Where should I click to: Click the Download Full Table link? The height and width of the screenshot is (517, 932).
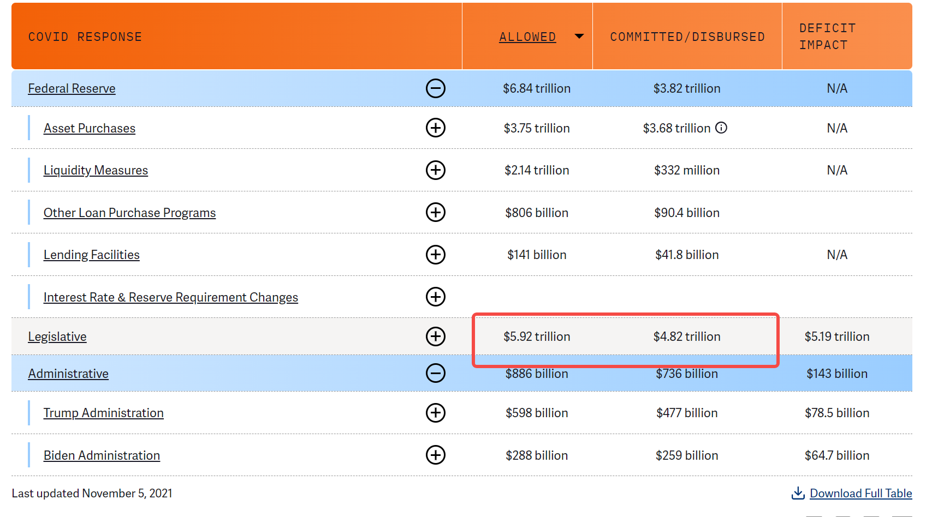click(x=860, y=493)
